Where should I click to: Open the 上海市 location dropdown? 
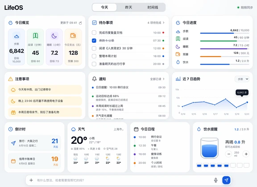coord(119,129)
